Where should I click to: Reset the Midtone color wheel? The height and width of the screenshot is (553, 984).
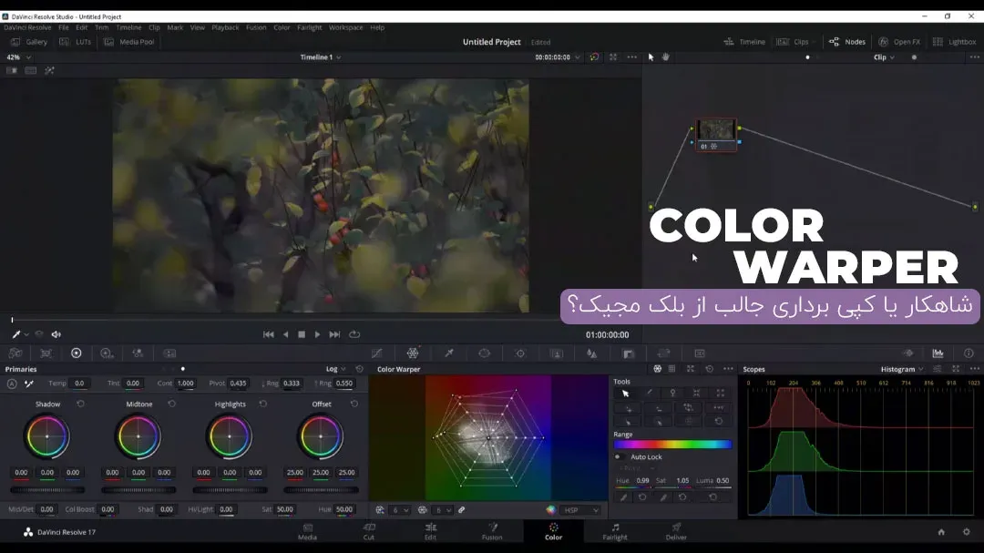172,405
